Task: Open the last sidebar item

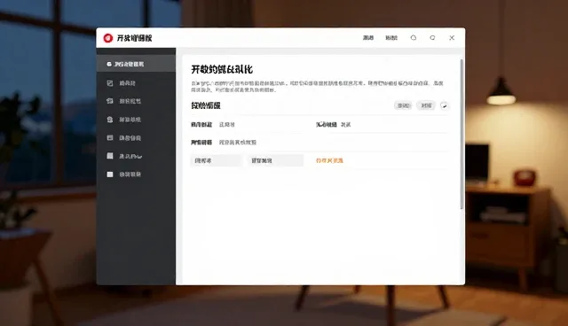Action: [136, 175]
